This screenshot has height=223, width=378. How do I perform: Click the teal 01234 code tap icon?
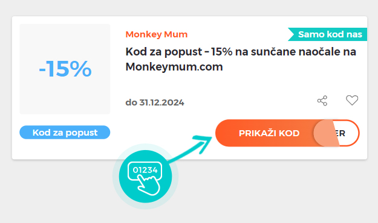click(145, 177)
